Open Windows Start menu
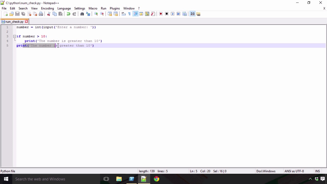This screenshot has width=327, height=184. (6, 179)
